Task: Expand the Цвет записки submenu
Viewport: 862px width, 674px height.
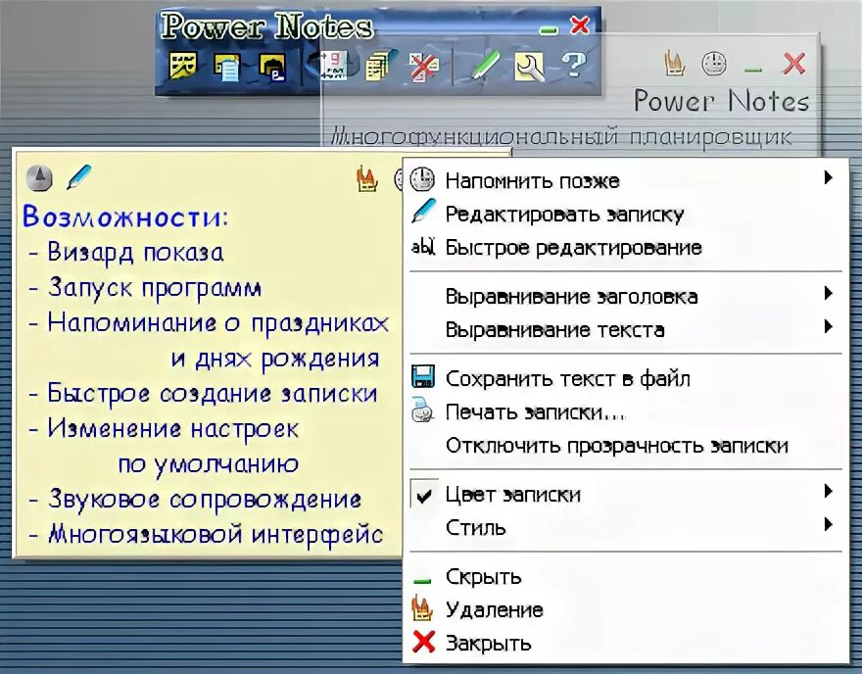Action: point(828,491)
